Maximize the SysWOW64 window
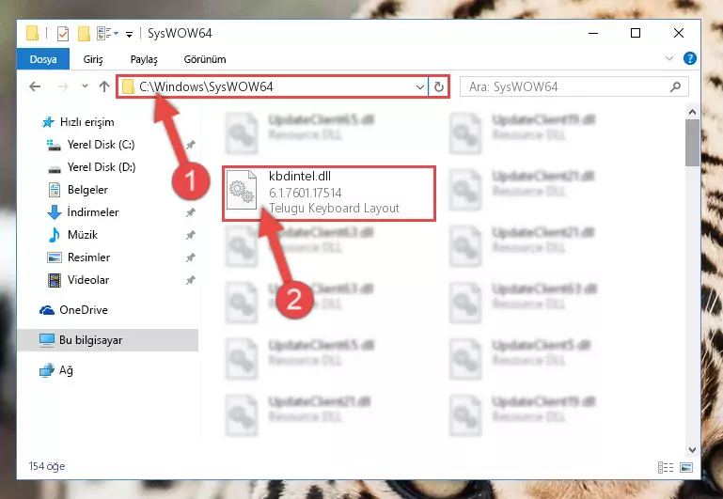723x499 pixels. 636,33
